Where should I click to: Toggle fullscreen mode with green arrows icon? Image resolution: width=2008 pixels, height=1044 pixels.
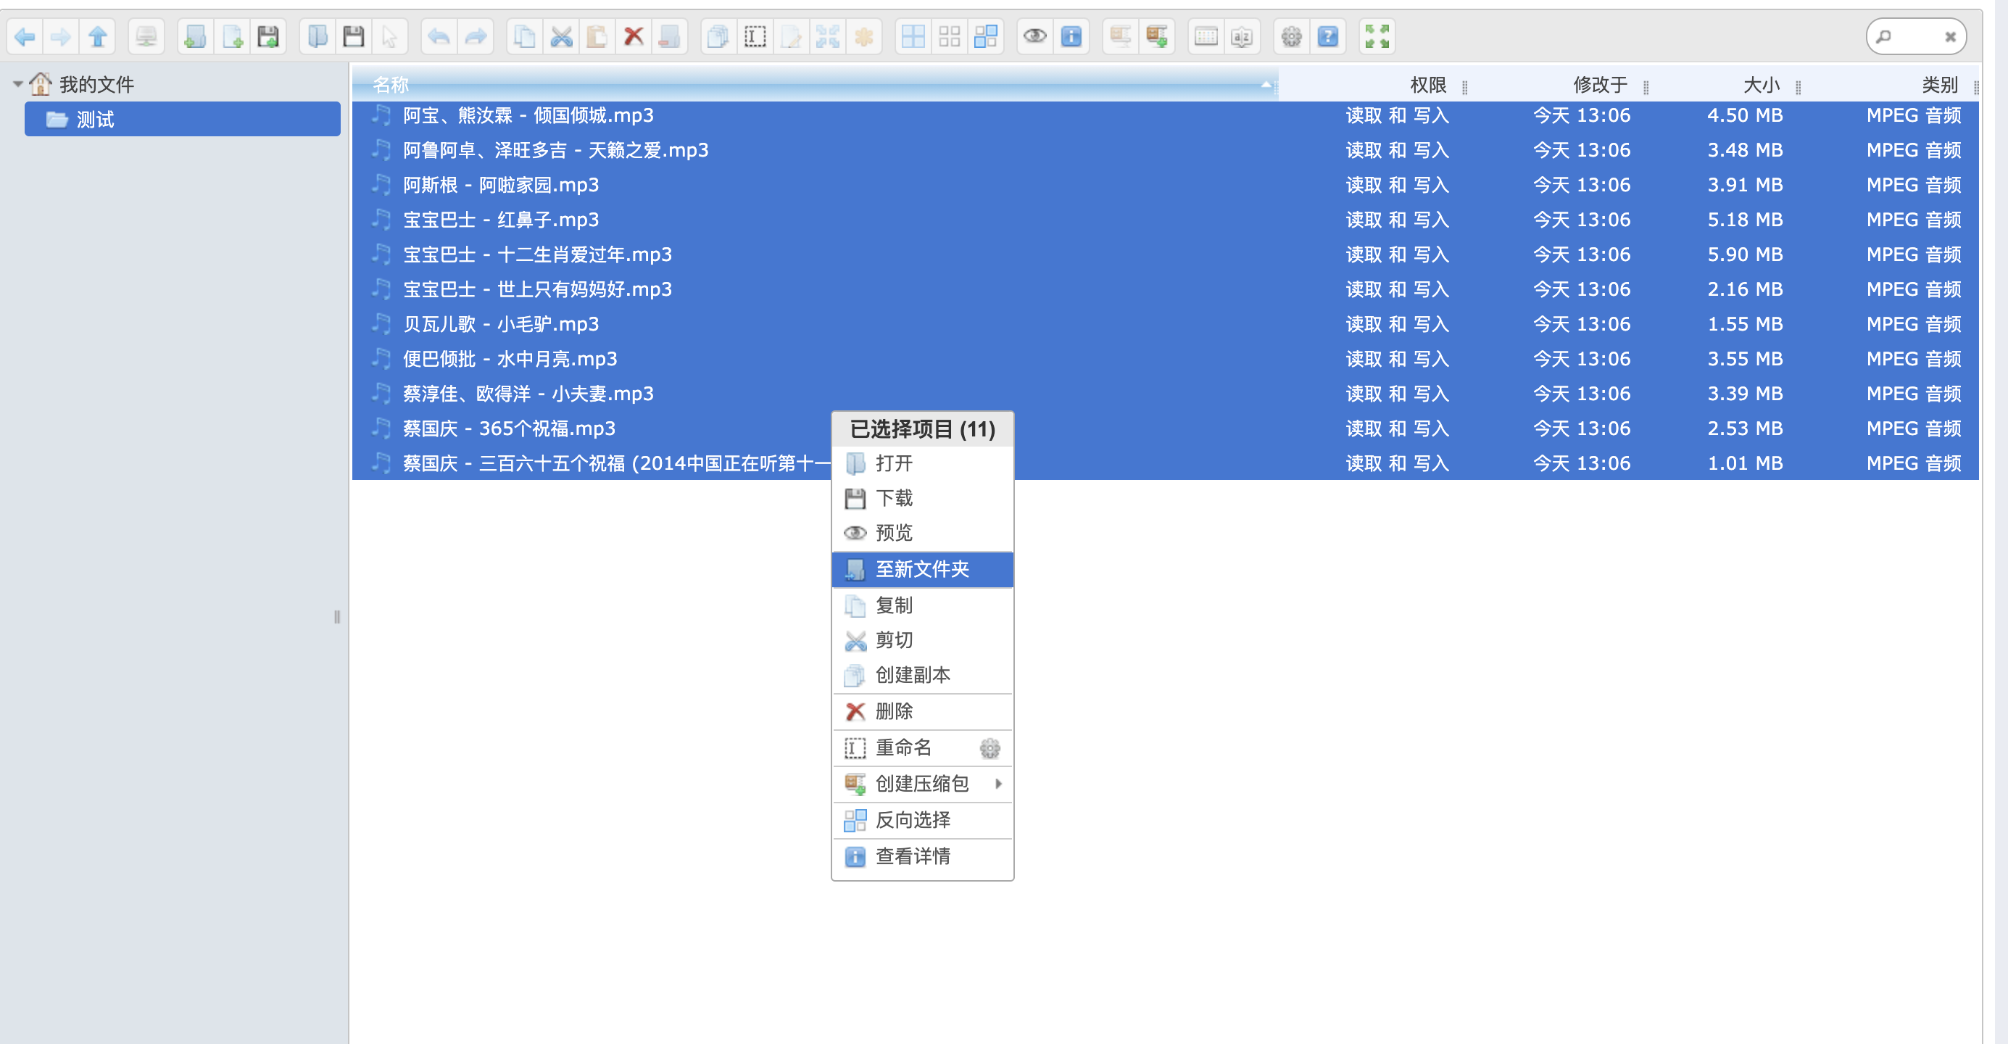pos(1377,37)
